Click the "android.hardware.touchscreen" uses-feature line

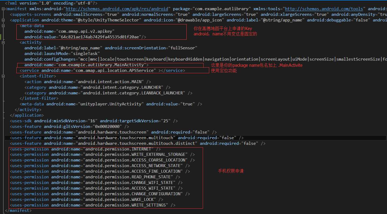[113, 132]
